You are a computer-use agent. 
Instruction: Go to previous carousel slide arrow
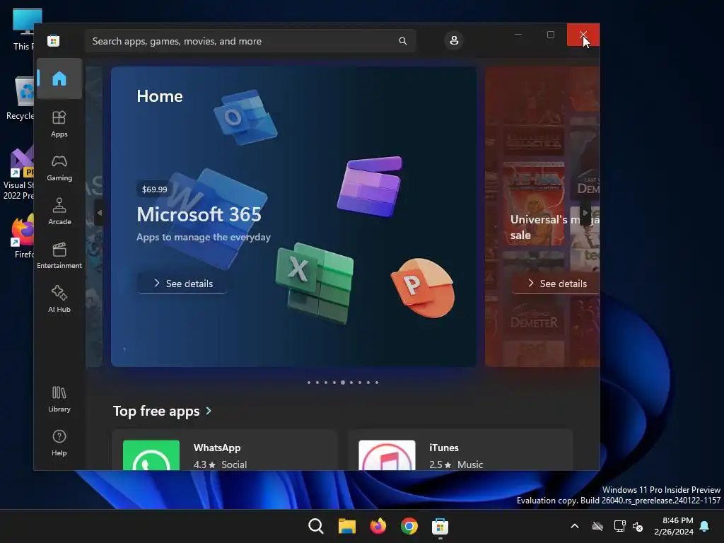click(99, 213)
